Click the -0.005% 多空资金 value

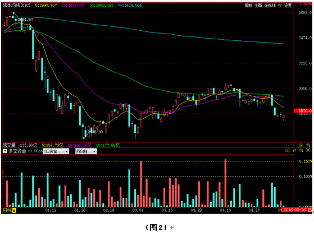35,151
